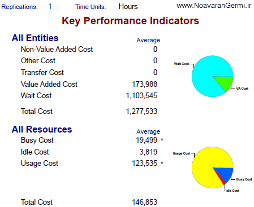Select the All Resources section heading

coord(42,129)
